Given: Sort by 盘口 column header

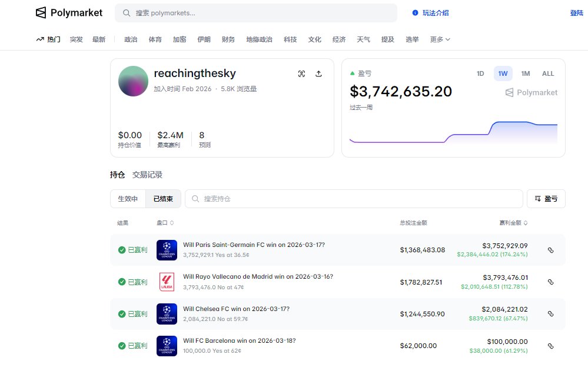Looking at the screenshot, I should 165,223.
